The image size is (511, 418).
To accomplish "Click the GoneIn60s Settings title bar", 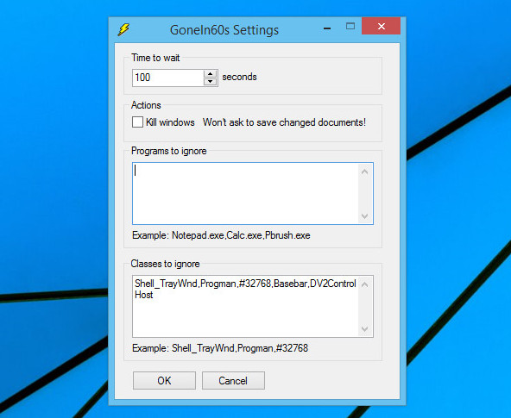I will pyautogui.click(x=224, y=30).
